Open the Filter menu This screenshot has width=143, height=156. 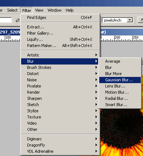pyautogui.click(x=27, y=10)
